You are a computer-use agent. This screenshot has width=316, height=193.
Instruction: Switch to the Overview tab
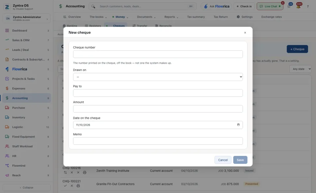(72, 17)
